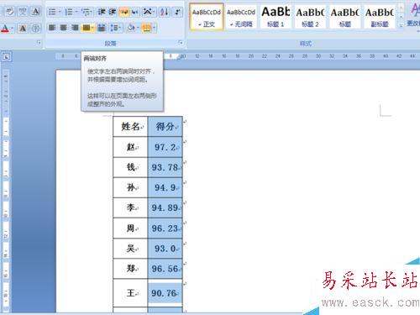The image size is (420, 315).
Task: Click the cell containing 王
Action: [130, 293]
